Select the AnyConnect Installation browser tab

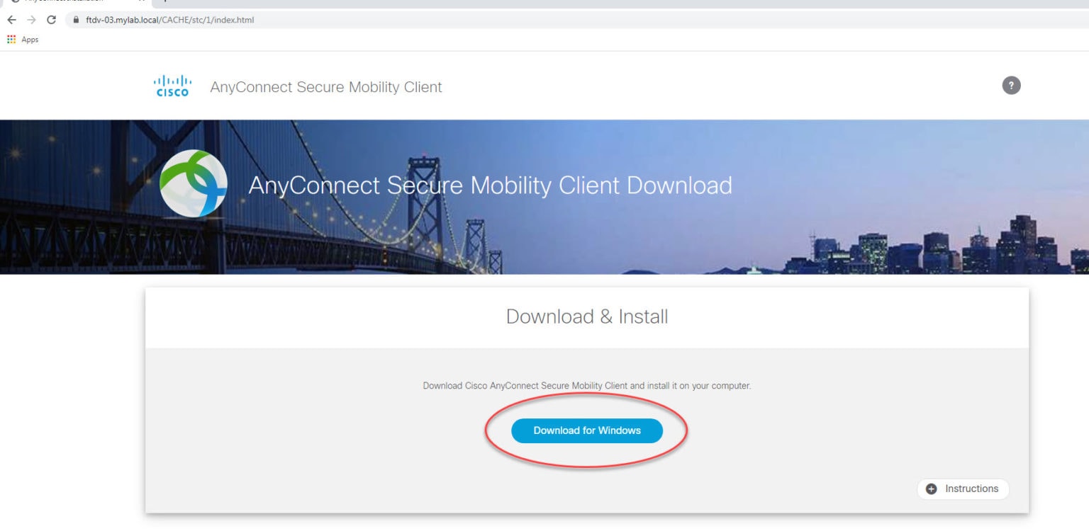point(71,3)
